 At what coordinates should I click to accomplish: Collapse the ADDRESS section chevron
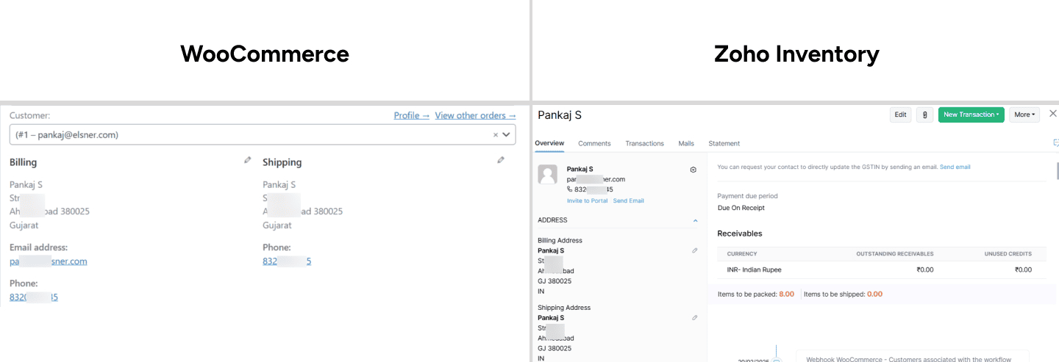[696, 220]
